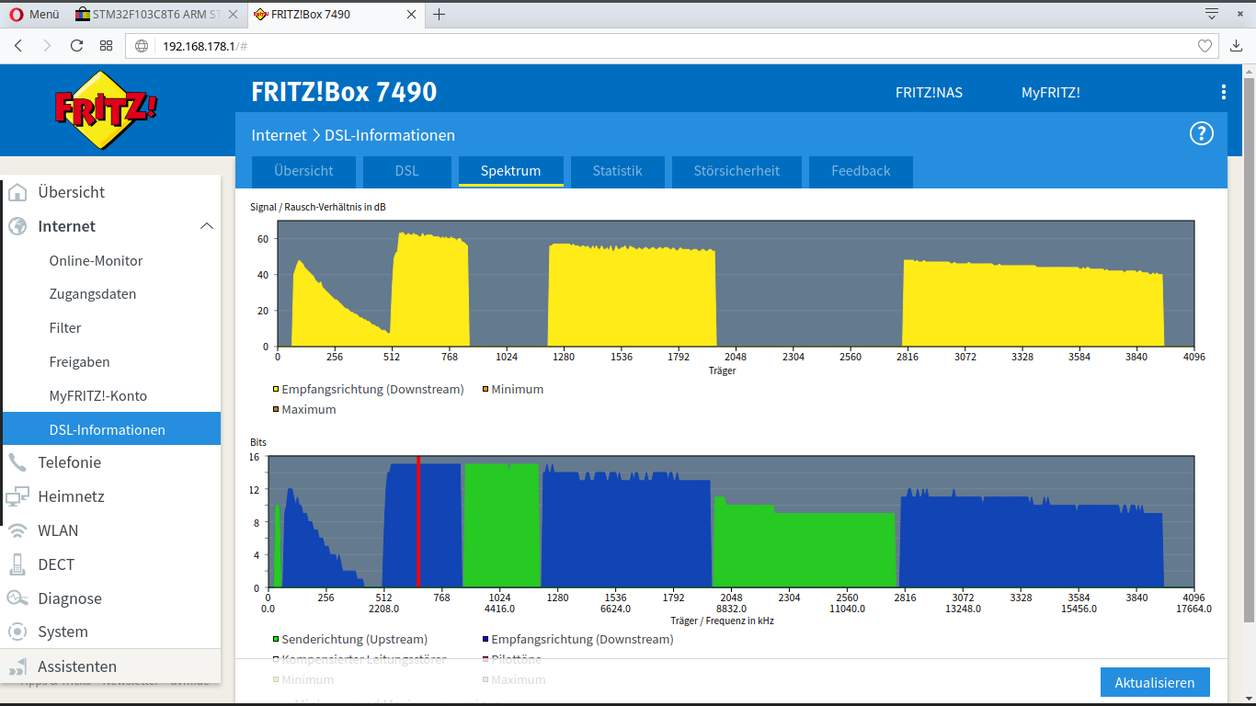
Task: Open Übersicht in the sidebar
Action: (71, 192)
